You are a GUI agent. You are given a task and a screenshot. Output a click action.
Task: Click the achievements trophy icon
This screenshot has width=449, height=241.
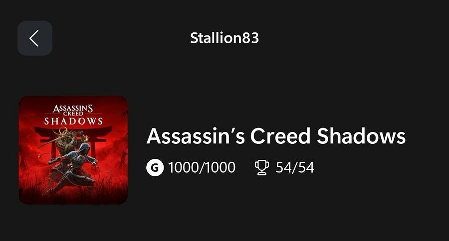point(261,168)
